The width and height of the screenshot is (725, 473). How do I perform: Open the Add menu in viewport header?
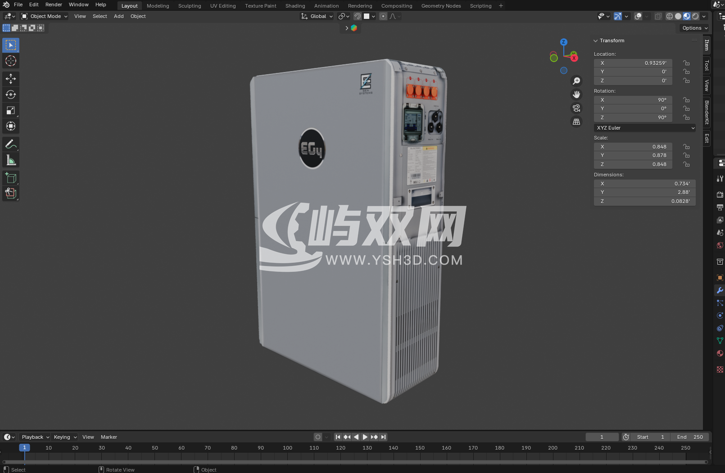(x=119, y=16)
